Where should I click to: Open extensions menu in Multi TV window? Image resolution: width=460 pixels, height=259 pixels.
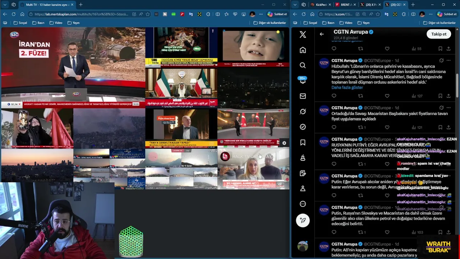click(x=208, y=14)
